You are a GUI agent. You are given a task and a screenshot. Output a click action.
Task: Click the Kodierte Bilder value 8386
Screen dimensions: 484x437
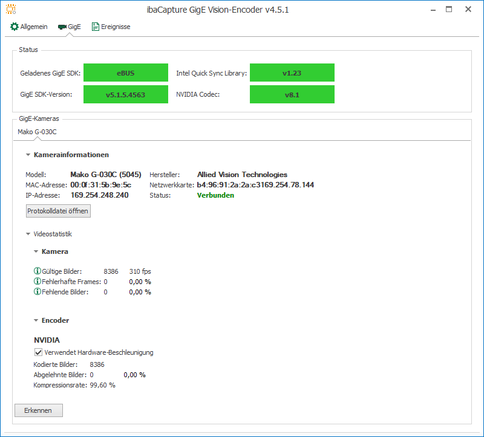[97, 364]
